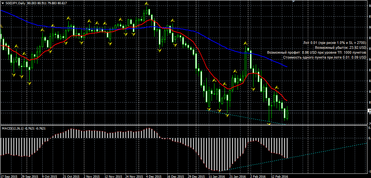371x178 pixels.
Task: Click the OHLC values 80.003 80.911 79.883 80.617
Action: pos(47,2)
